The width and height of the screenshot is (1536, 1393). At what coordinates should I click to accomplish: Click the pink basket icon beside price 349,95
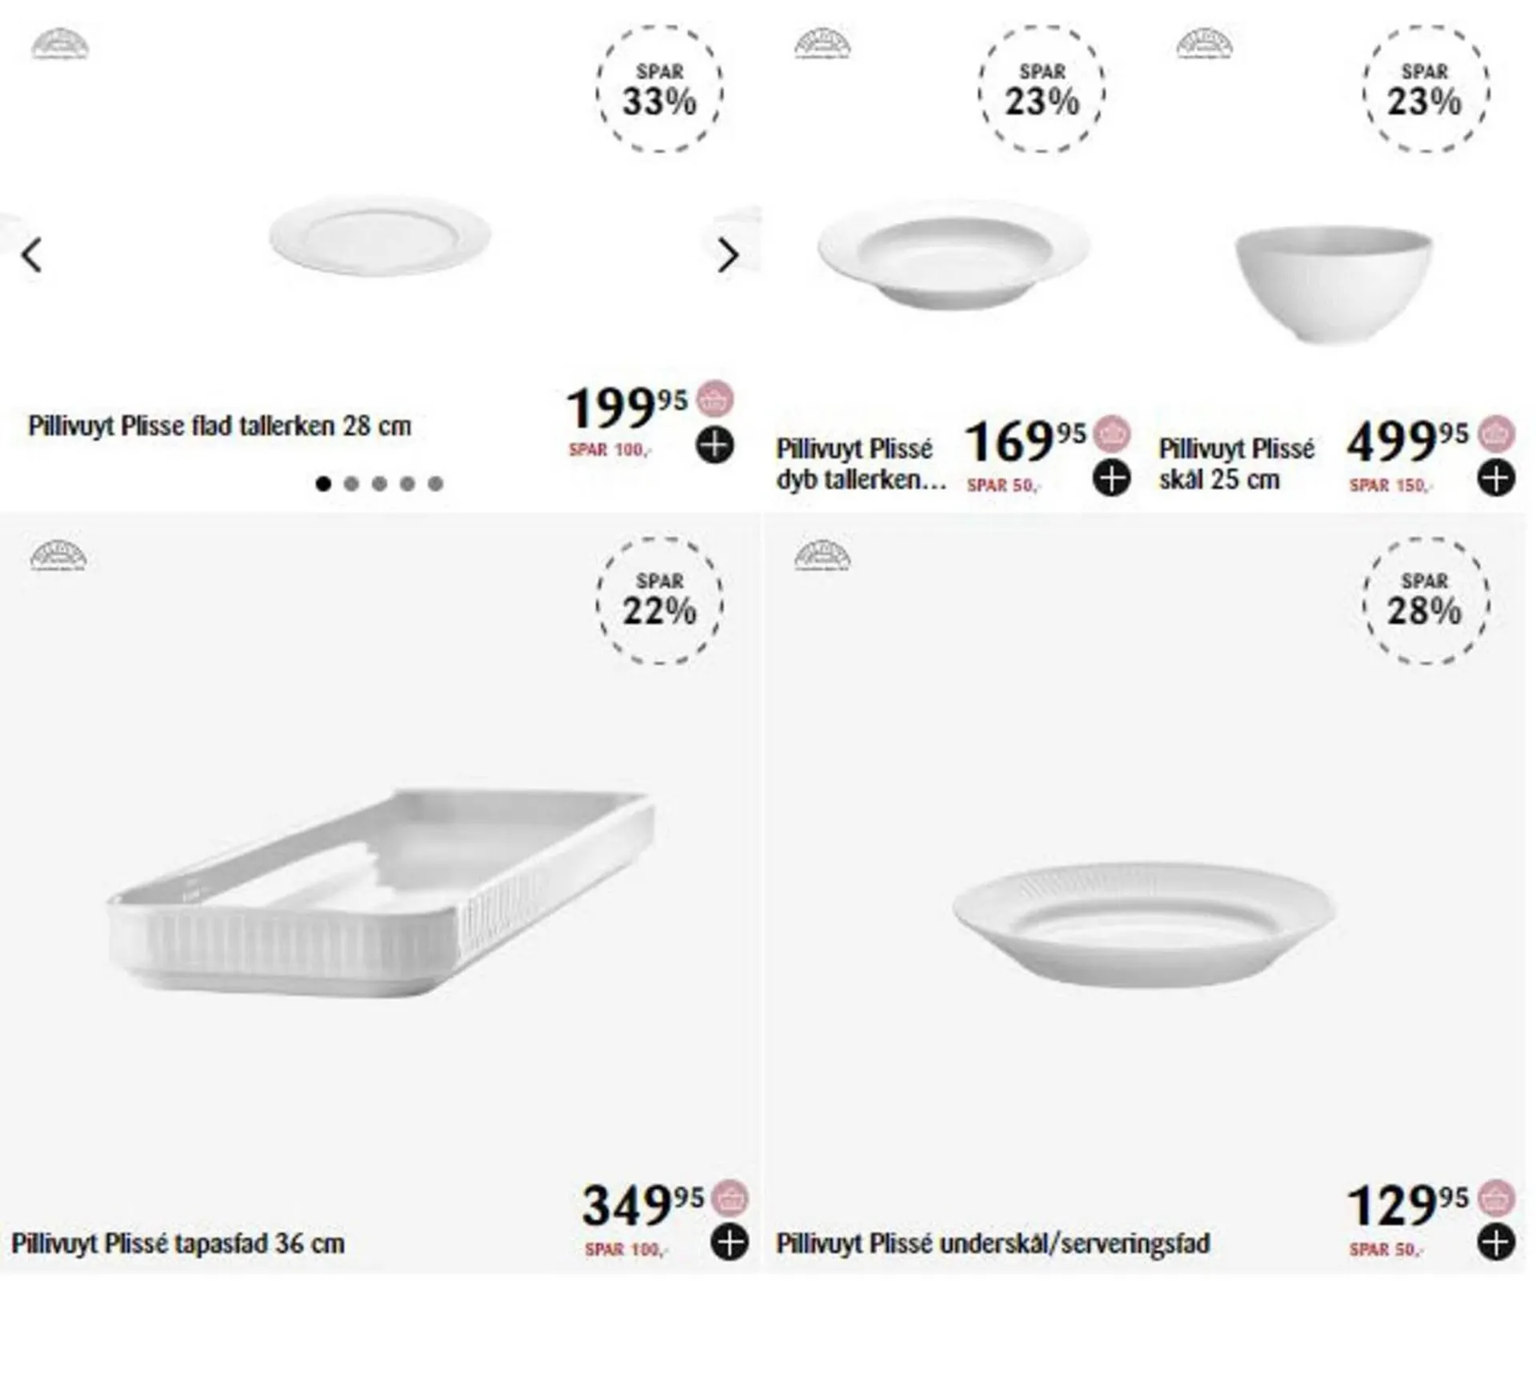click(730, 1199)
